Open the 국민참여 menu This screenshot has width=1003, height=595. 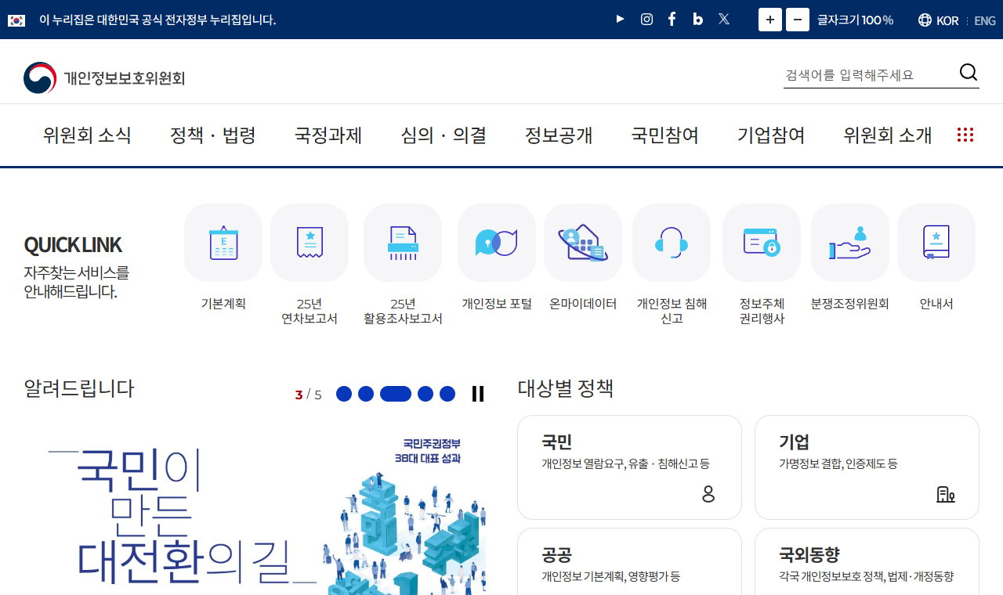(665, 135)
